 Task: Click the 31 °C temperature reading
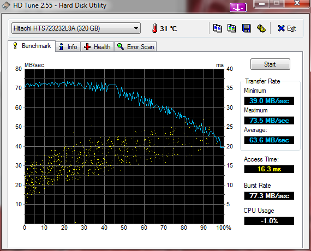point(169,28)
